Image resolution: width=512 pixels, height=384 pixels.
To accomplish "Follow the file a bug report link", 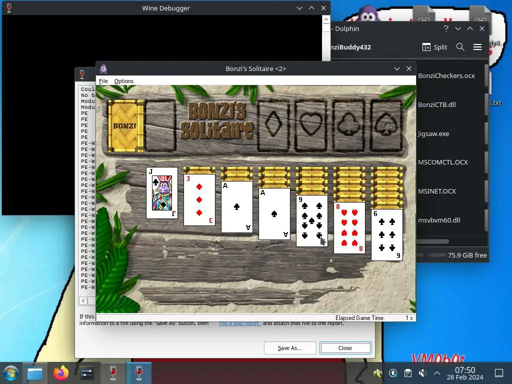I will tap(240, 323).
